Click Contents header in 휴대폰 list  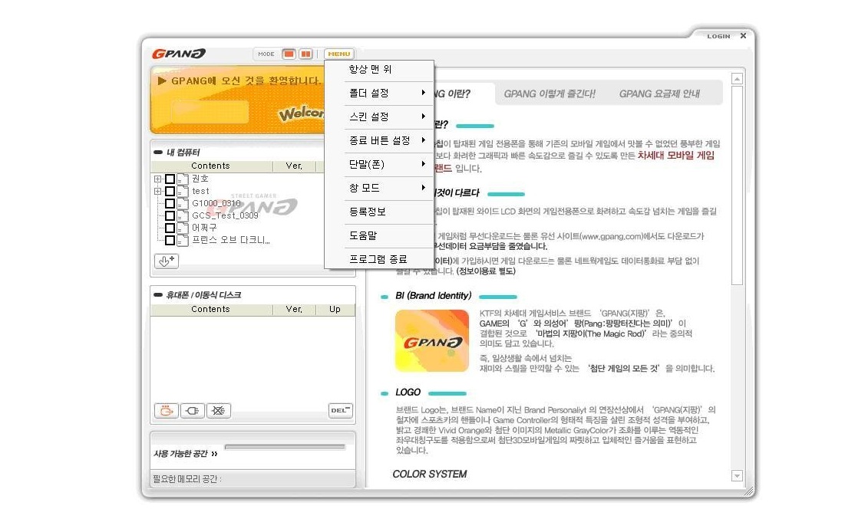point(211,310)
